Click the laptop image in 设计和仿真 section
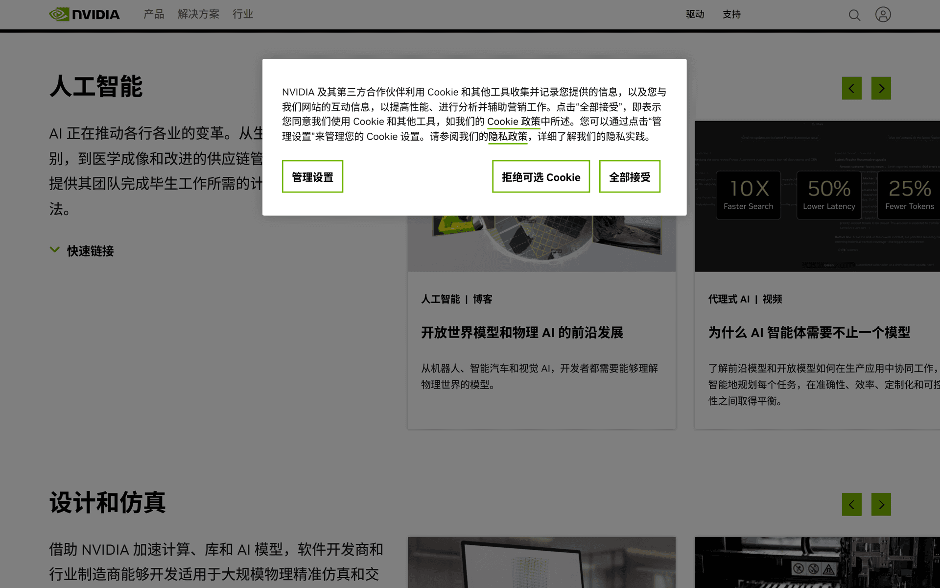Image resolution: width=940 pixels, height=588 pixels. coord(541,563)
